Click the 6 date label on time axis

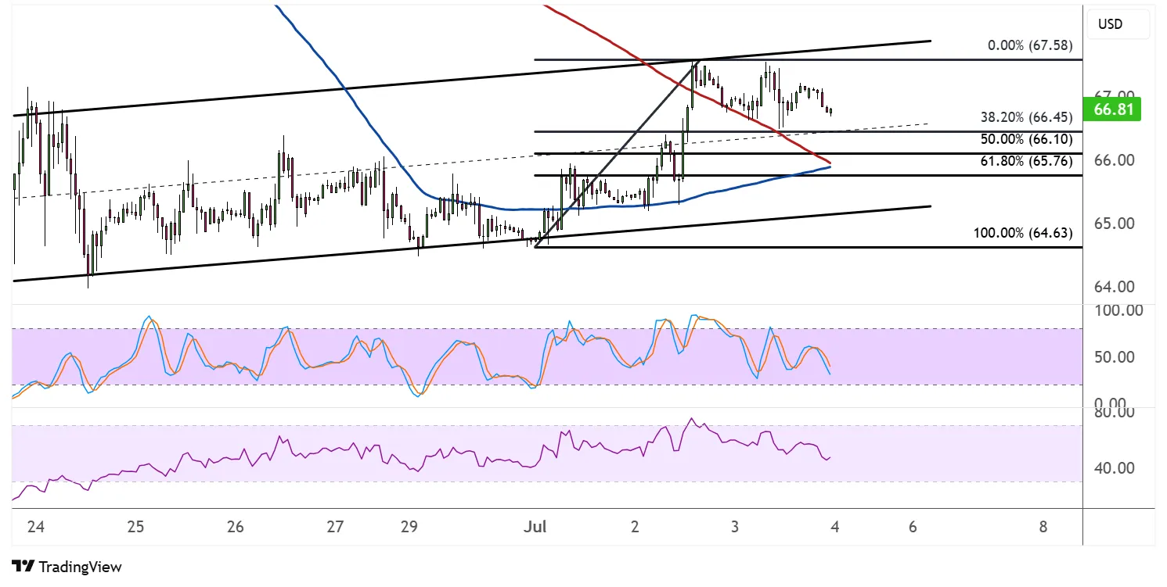(x=913, y=527)
